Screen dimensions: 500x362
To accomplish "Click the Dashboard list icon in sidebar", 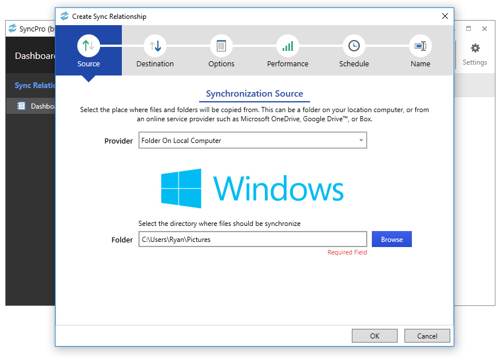I will coord(21,106).
